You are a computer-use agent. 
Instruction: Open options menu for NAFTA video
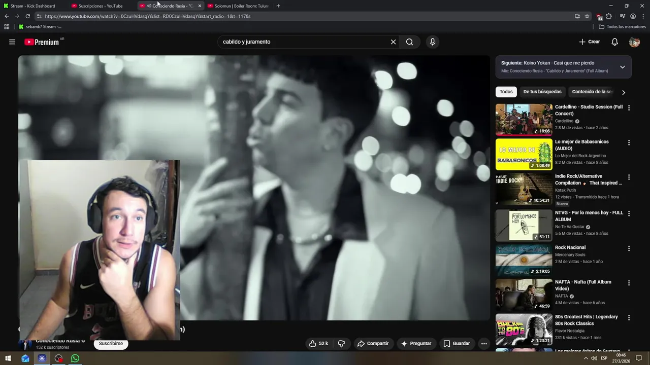coord(629,283)
